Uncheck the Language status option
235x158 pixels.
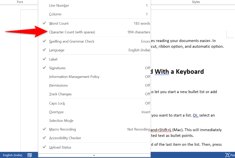pyautogui.click(x=57, y=50)
